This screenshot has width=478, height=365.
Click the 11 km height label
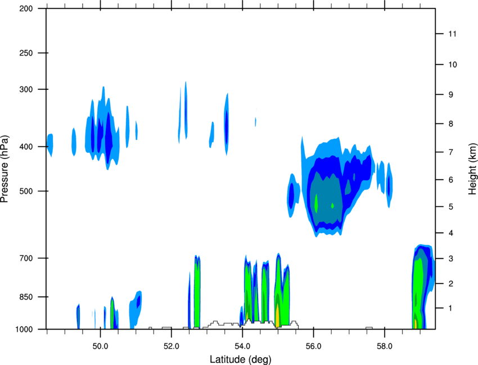coord(453,34)
